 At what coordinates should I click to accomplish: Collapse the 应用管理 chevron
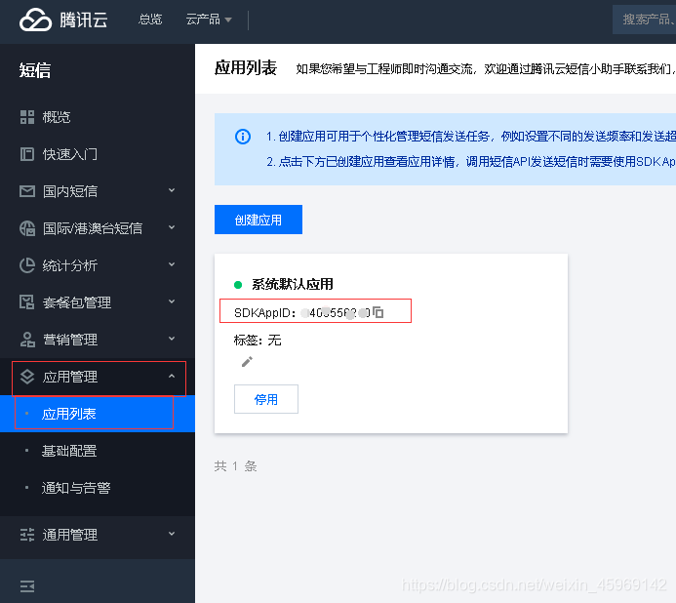coord(172,376)
